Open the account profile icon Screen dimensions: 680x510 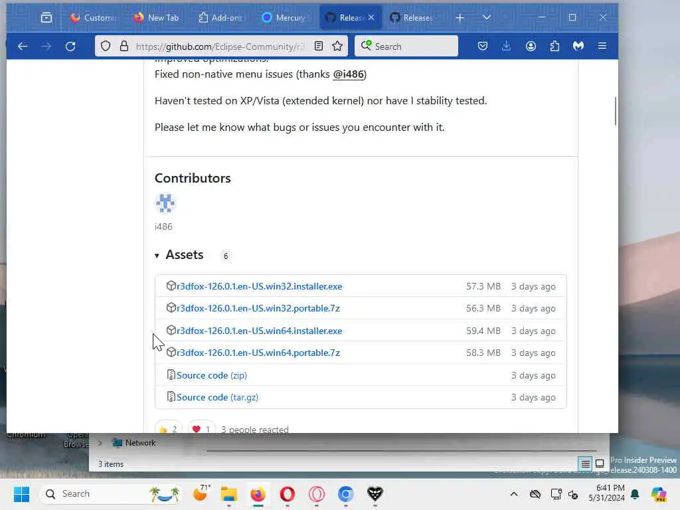531,46
